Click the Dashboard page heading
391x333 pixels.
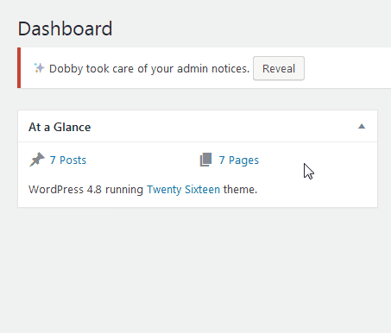(x=65, y=28)
